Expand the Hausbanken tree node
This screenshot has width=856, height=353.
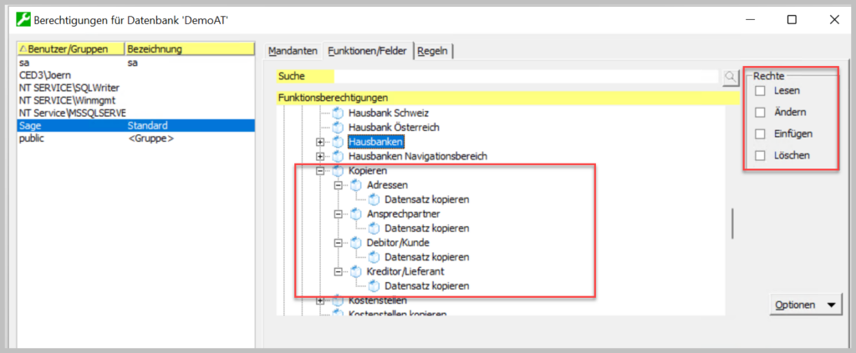click(x=320, y=142)
